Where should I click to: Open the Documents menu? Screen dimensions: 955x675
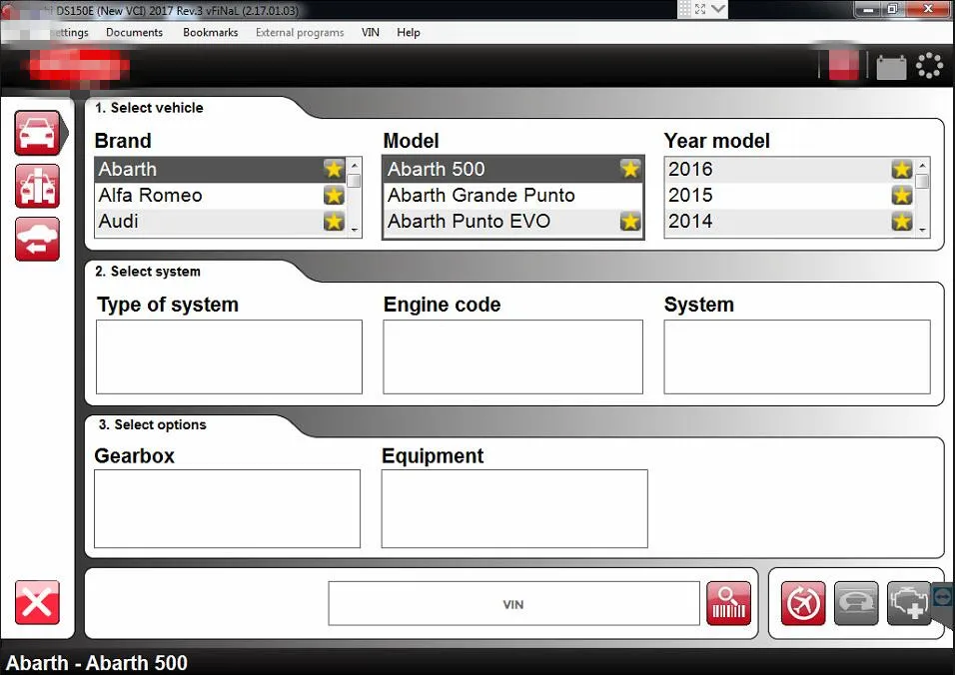[134, 32]
